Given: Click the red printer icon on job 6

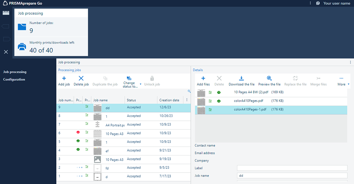Looking at the screenshot, I should [x=78, y=132].
